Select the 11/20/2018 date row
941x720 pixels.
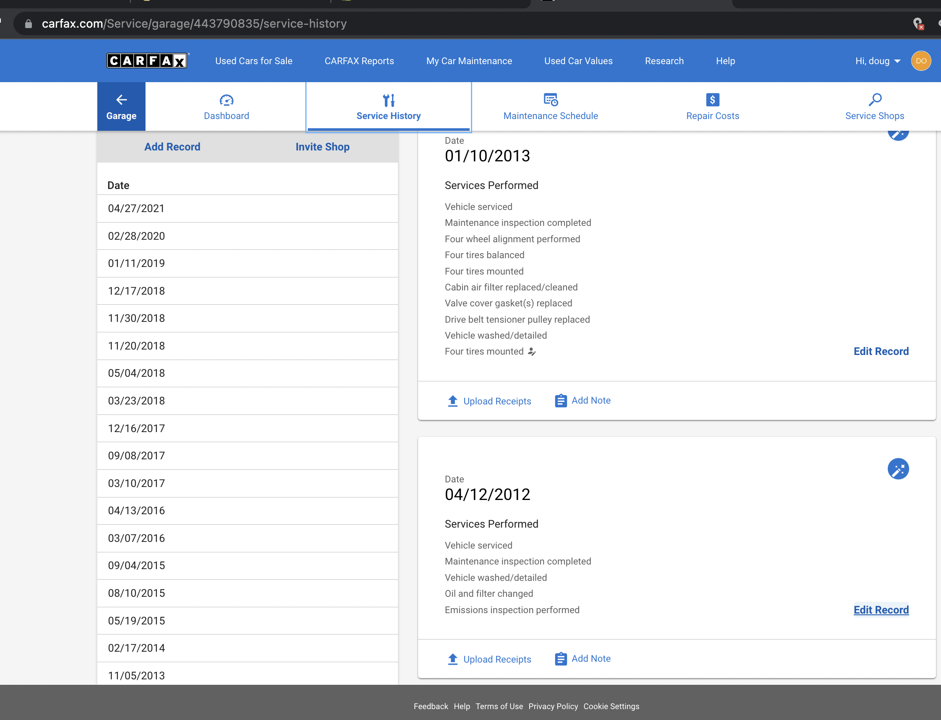tap(247, 346)
